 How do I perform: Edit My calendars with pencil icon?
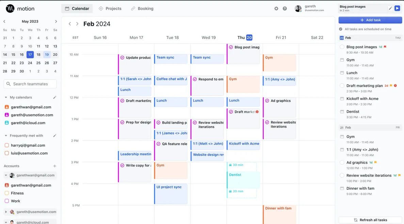[54, 97]
